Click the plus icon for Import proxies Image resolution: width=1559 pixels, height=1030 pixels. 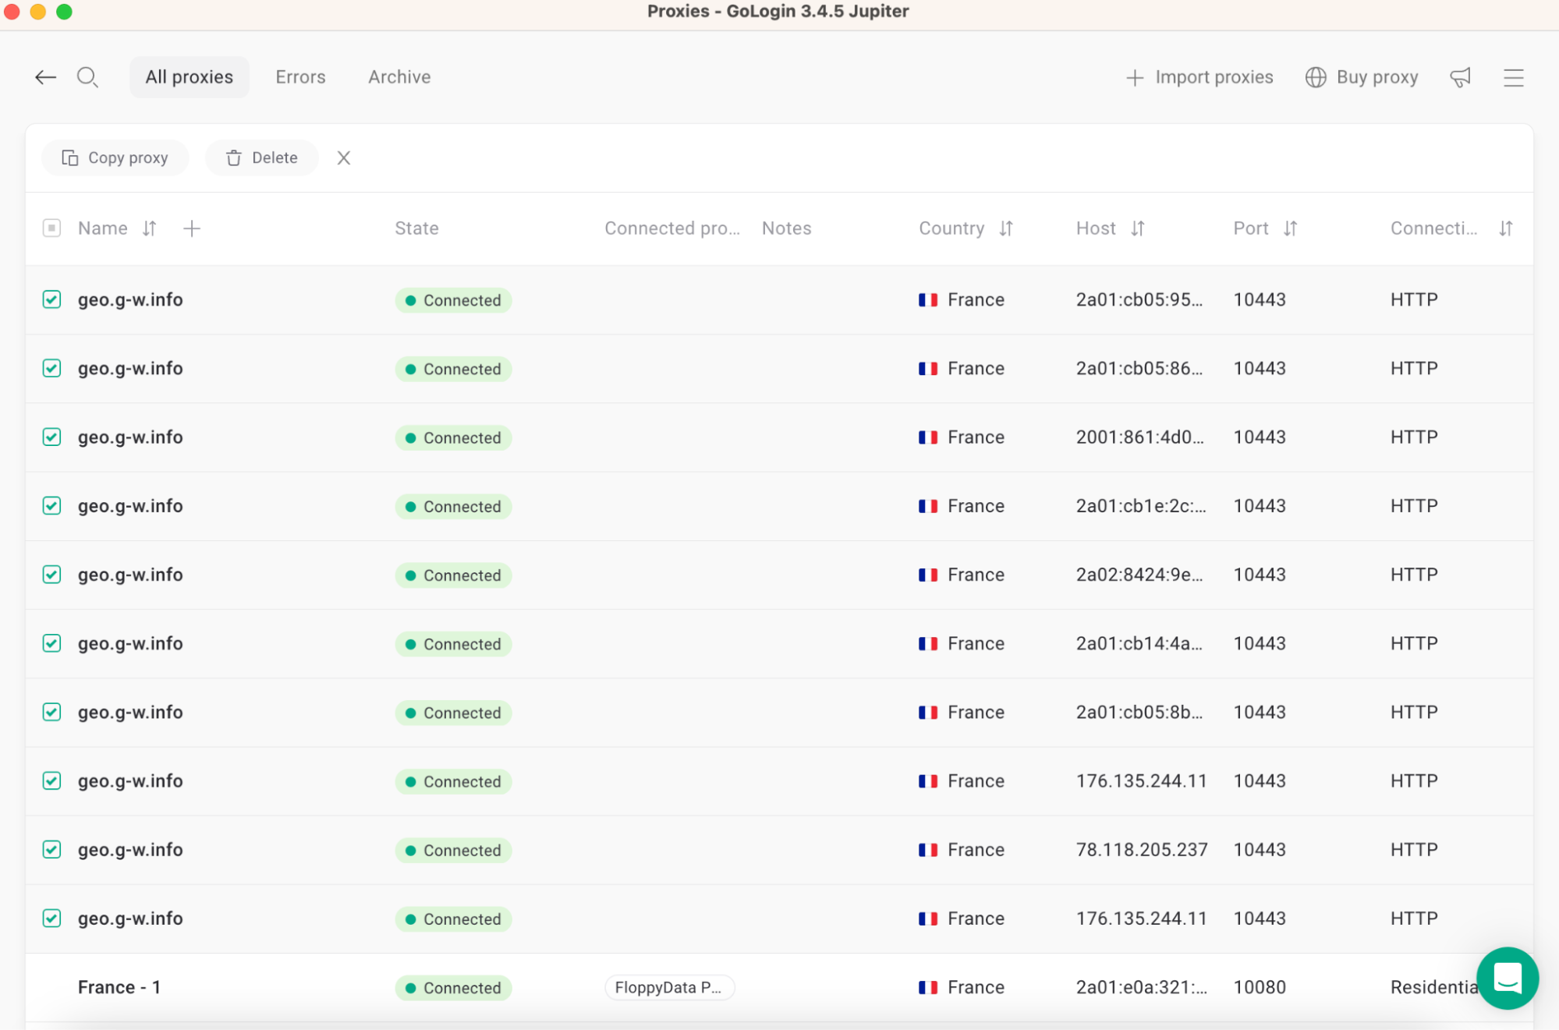point(1135,77)
